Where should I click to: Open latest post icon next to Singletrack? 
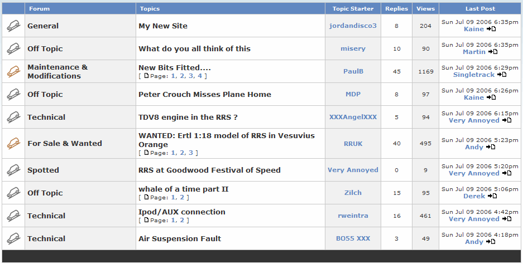(502, 75)
